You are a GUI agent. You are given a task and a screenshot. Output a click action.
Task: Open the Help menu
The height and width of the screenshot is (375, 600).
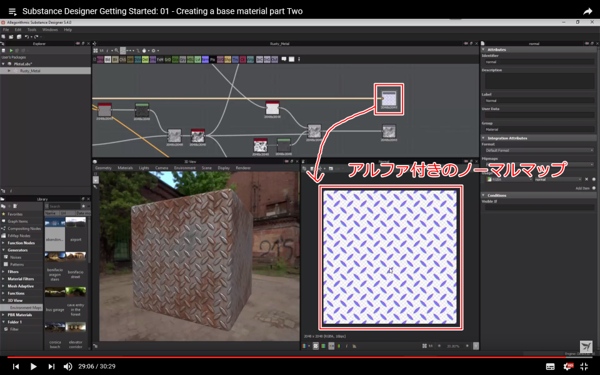pos(67,29)
